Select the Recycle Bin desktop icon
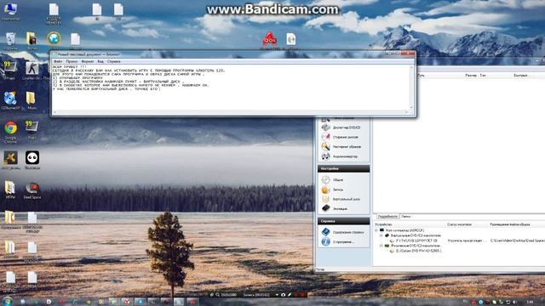The image size is (545, 306). click(x=10, y=41)
